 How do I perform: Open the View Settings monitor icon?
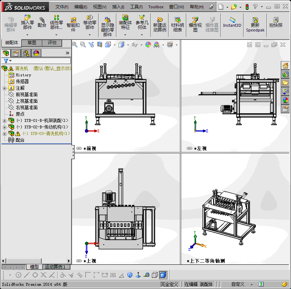170,44
